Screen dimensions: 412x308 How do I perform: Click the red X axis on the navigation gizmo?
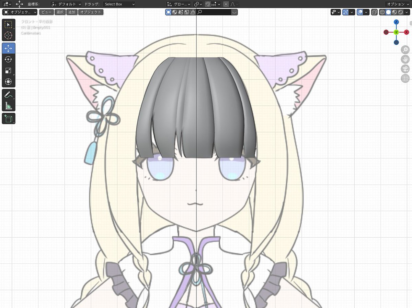[407, 32]
